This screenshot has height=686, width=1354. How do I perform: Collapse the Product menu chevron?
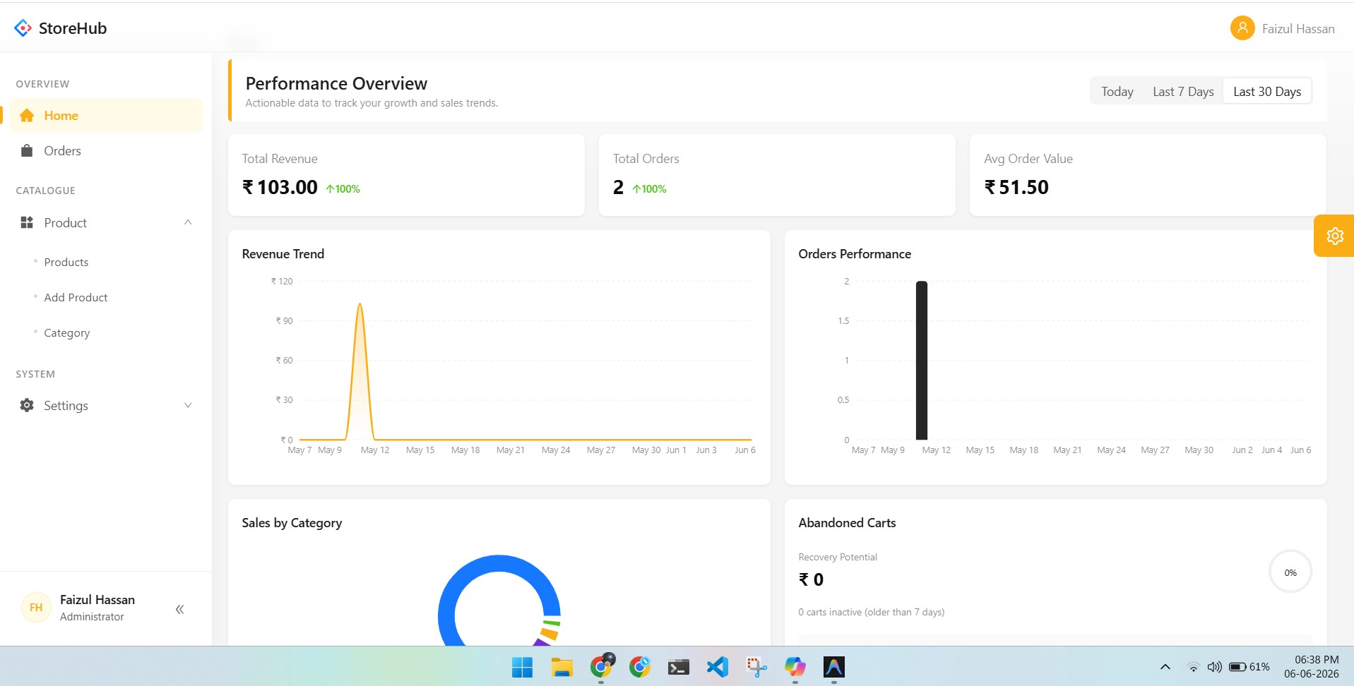pyautogui.click(x=188, y=222)
